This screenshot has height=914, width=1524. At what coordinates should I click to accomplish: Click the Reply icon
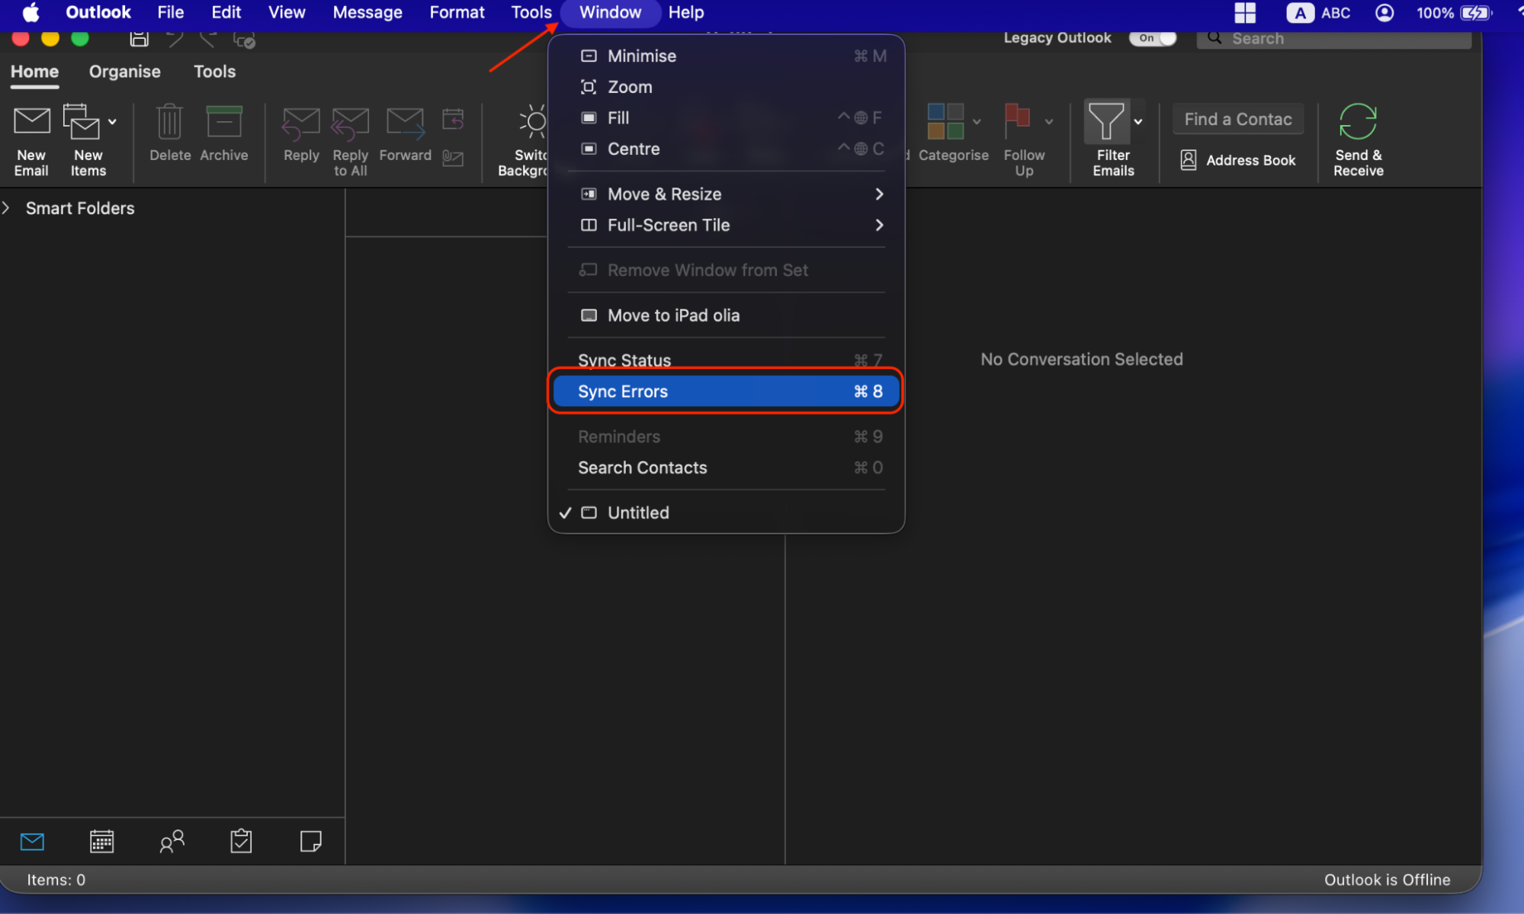[x=301, y=123]
